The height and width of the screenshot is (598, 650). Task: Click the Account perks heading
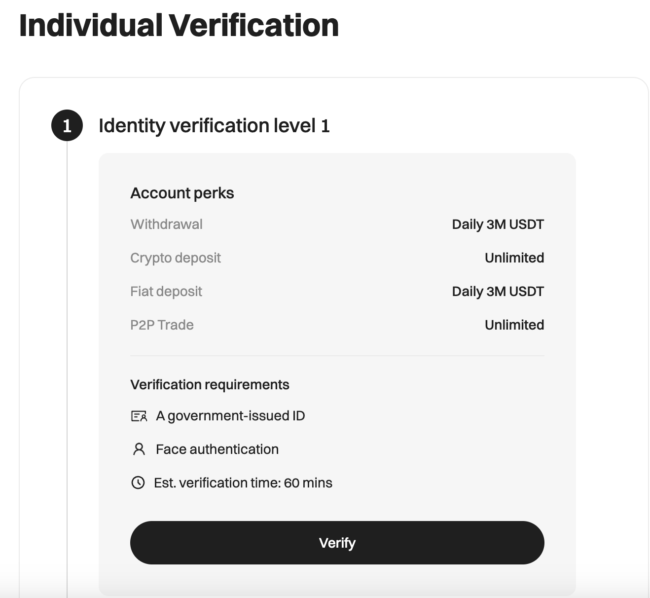(x=182, y=193)
